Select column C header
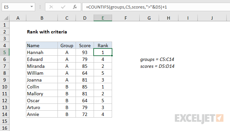Screen dimensions: 230x131 click(67, 18)
